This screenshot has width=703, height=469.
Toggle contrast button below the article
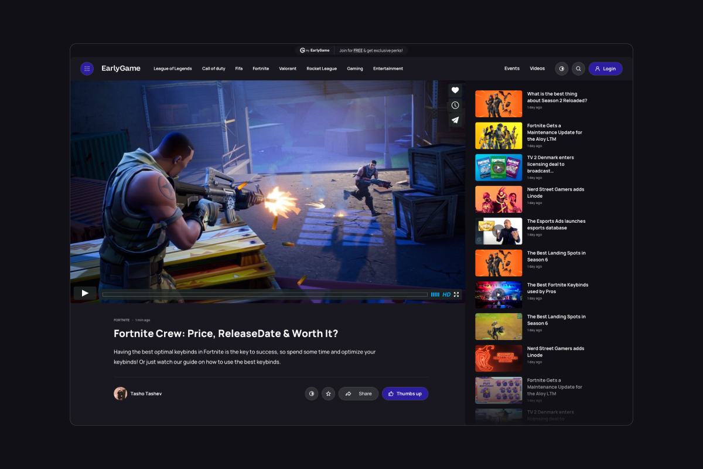click(x=312, y=394)
